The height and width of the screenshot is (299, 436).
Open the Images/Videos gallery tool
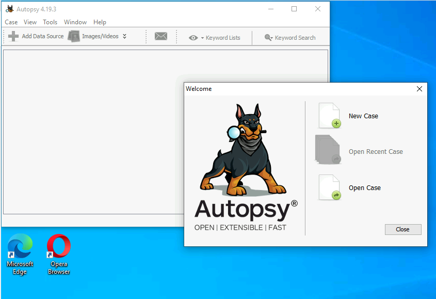pyautogui.click(x=74, y=36)
